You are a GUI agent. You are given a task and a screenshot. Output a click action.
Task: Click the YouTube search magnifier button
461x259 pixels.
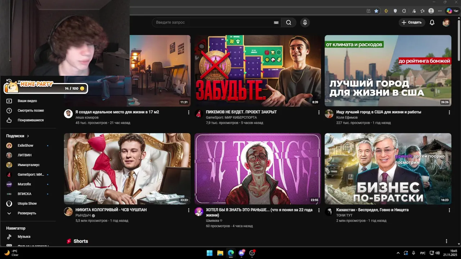[288, 22]
